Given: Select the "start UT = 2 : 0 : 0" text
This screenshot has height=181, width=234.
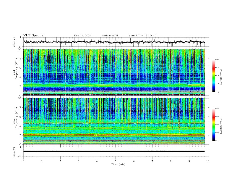Looking at the screenshot, I should [143, 35].
